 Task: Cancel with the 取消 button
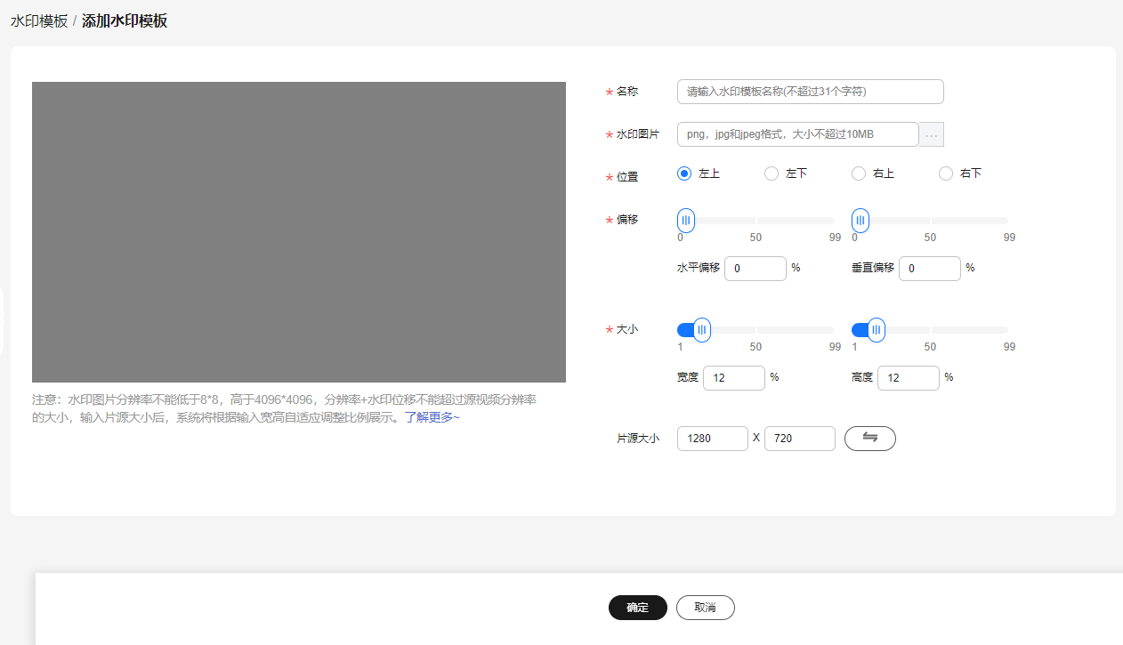click(706, 608)
